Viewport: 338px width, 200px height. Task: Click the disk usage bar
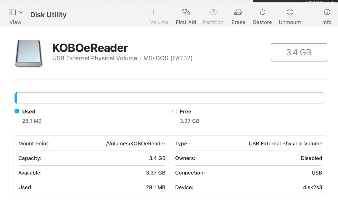point(169,98)
